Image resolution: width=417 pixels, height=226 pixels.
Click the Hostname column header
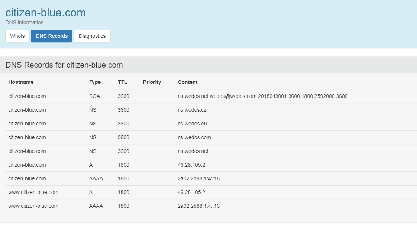click(21, 82)
